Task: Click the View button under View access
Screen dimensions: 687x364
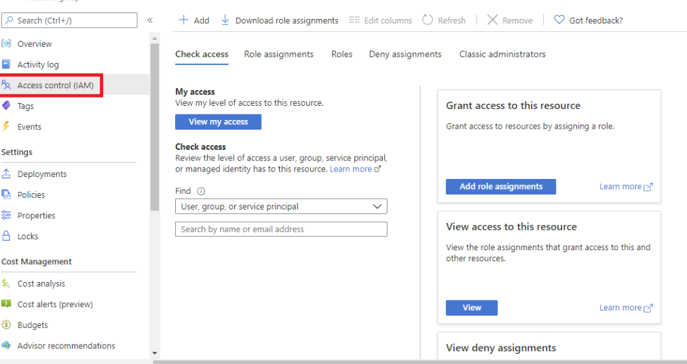Action: (x=471, y=308)
